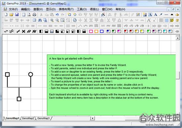Select the GenoMap1 tab
182x128 pixels.
click(13, 118)
